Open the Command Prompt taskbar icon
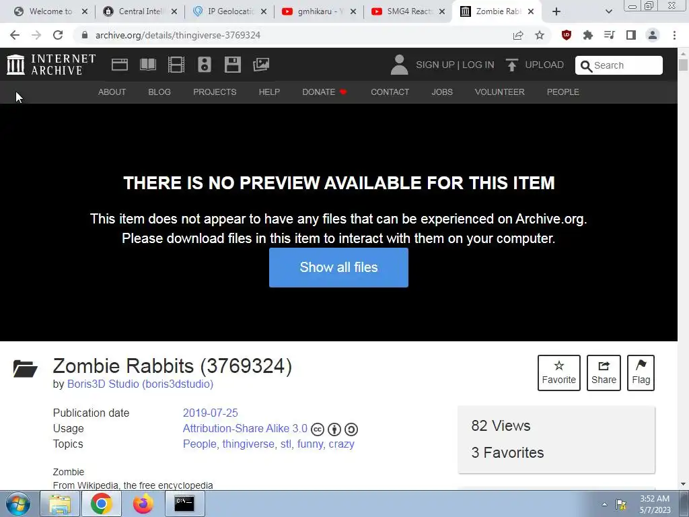 coord(184,504)
